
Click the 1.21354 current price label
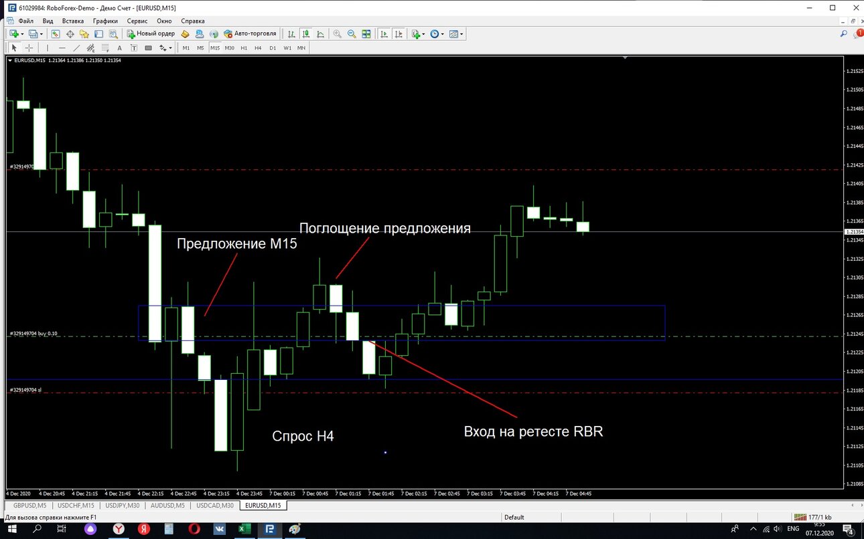853,231
